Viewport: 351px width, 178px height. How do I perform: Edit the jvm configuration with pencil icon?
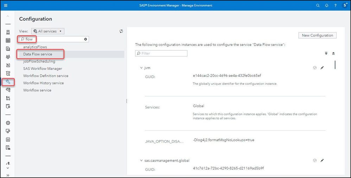[x=322, y=68]
